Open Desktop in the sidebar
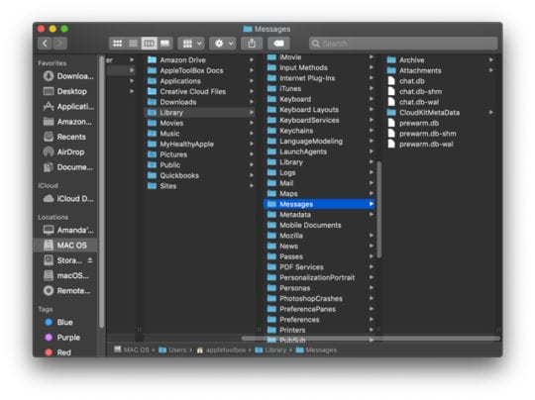Viewport: 535px width, 400px height. click(64, 91)
